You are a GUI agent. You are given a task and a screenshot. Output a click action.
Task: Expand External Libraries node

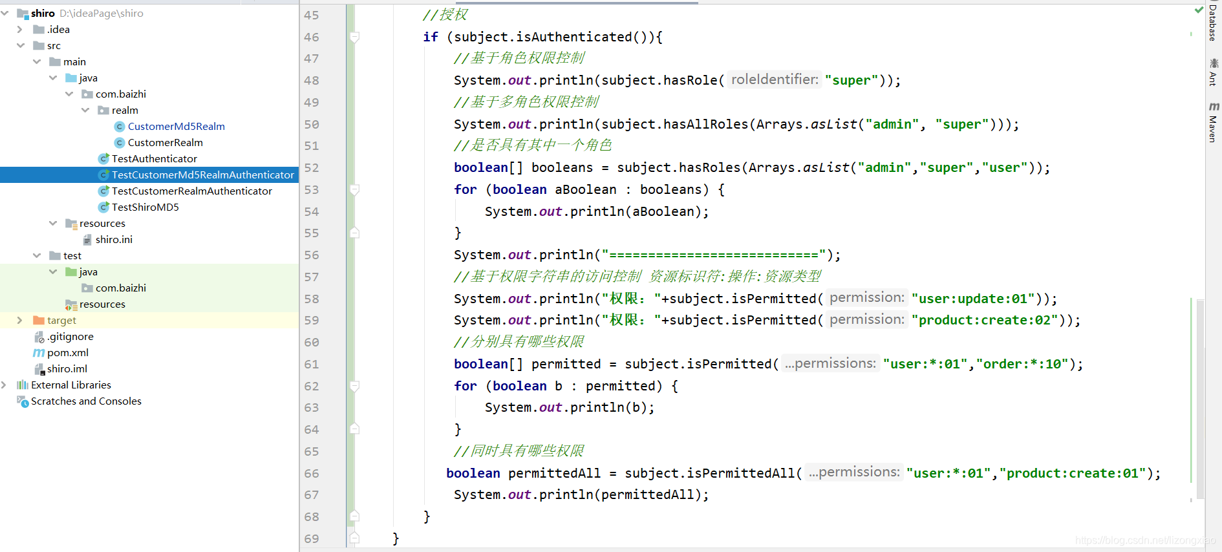4,385
